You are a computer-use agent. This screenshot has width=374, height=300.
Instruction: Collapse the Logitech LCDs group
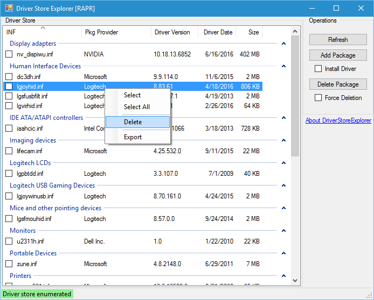283,163
